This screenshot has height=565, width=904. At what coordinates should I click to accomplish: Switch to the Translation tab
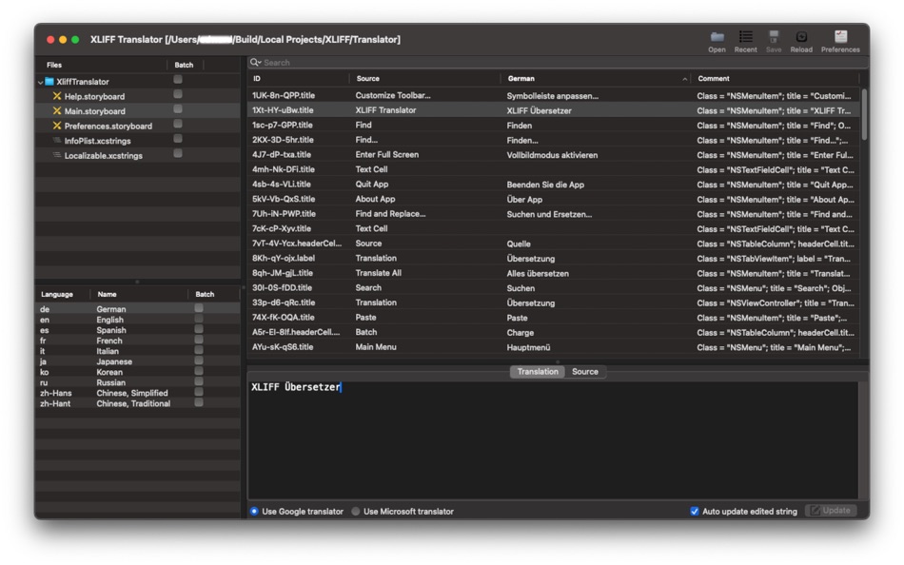coord(538,372)
